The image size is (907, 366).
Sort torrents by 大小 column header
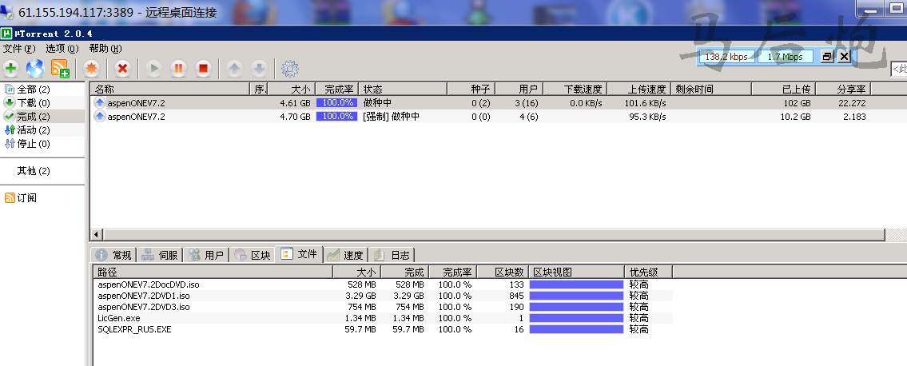[292, 89]
